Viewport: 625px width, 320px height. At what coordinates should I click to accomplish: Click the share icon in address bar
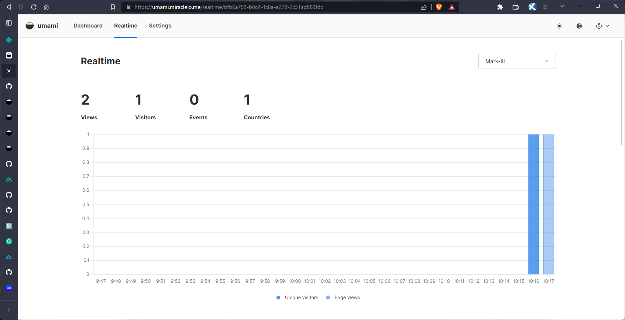pos(424,7)
